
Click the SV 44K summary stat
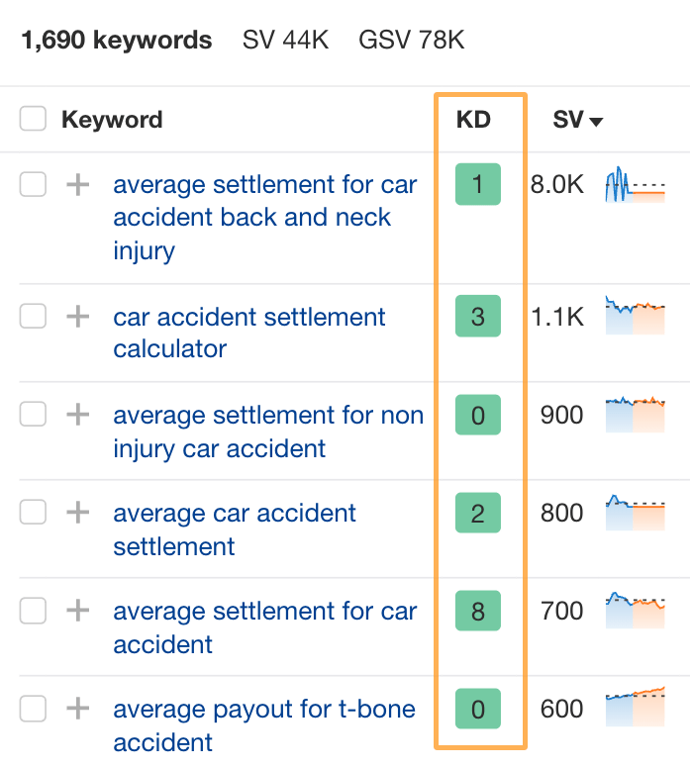[285, 41]
